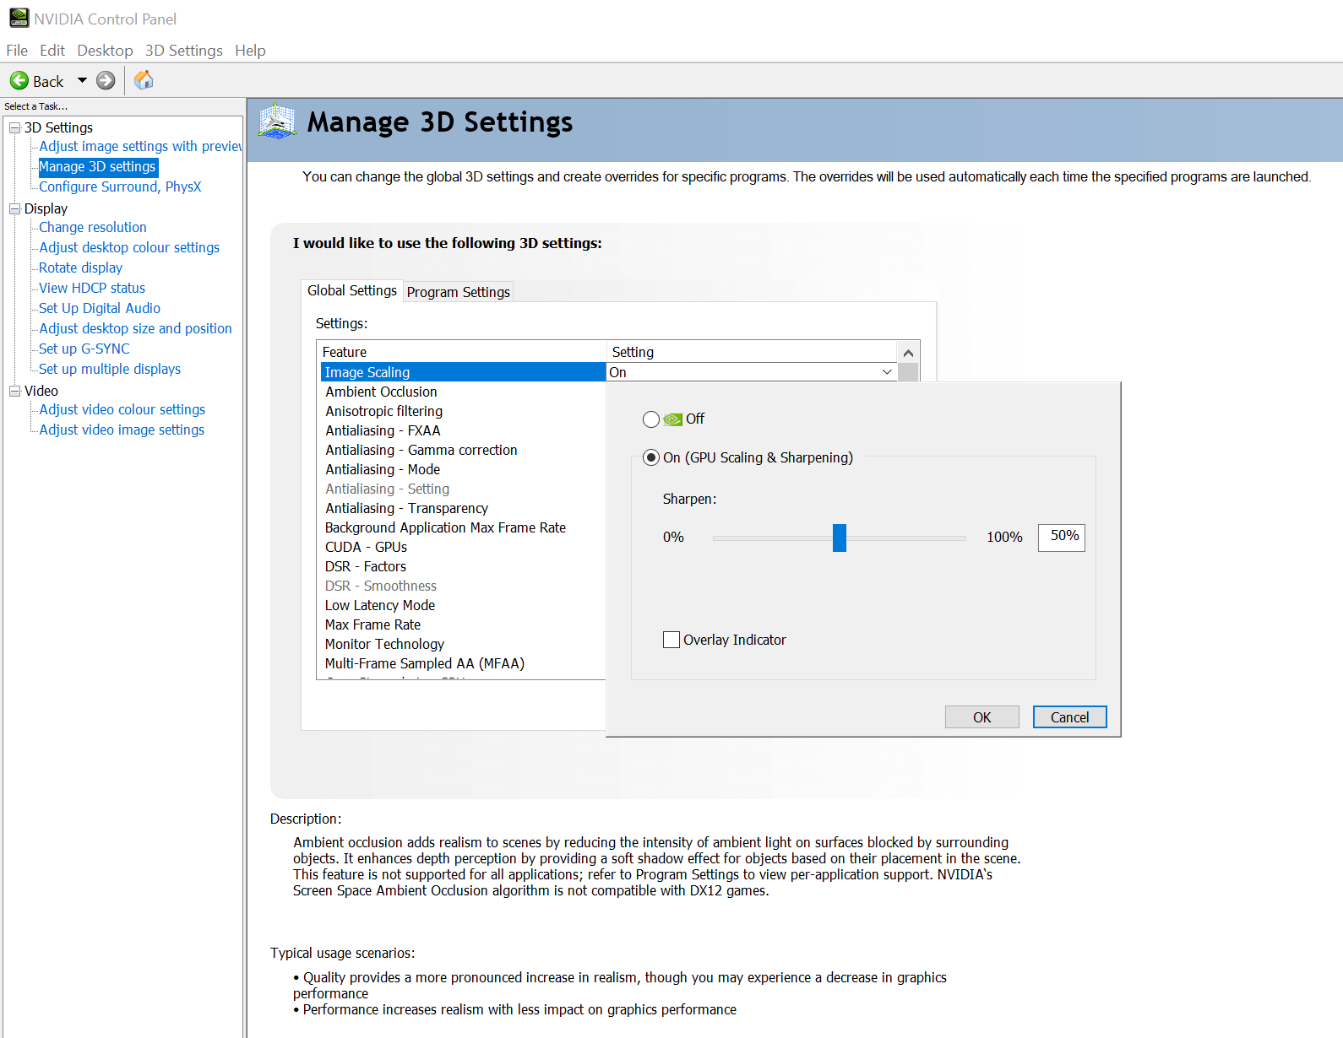Click the Sharpen slider handle

click(x=839, y=538)
